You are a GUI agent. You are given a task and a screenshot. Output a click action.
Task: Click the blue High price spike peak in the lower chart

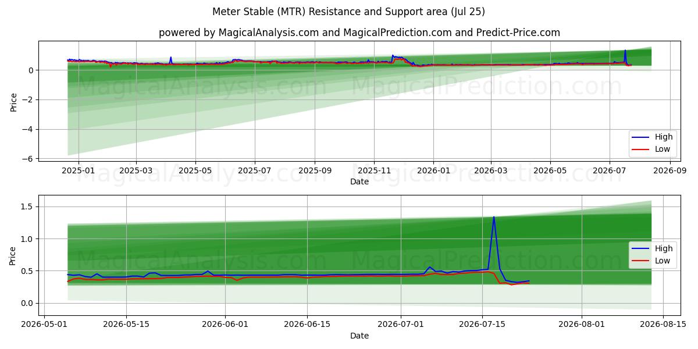pyautogui.click(x=494, y=218)
